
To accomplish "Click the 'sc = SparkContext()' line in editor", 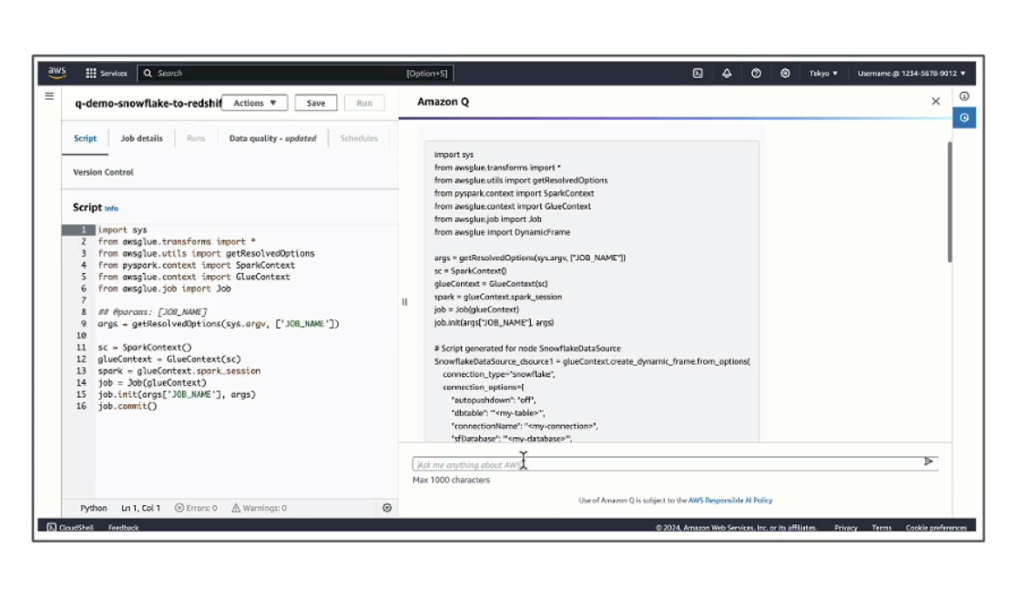I will pos(145,348).
